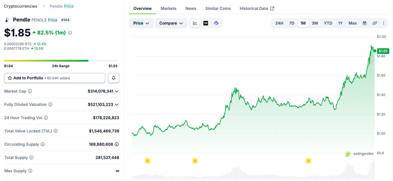
Task: Click the rightmost yellow news marker
Action: coord(308,160)
